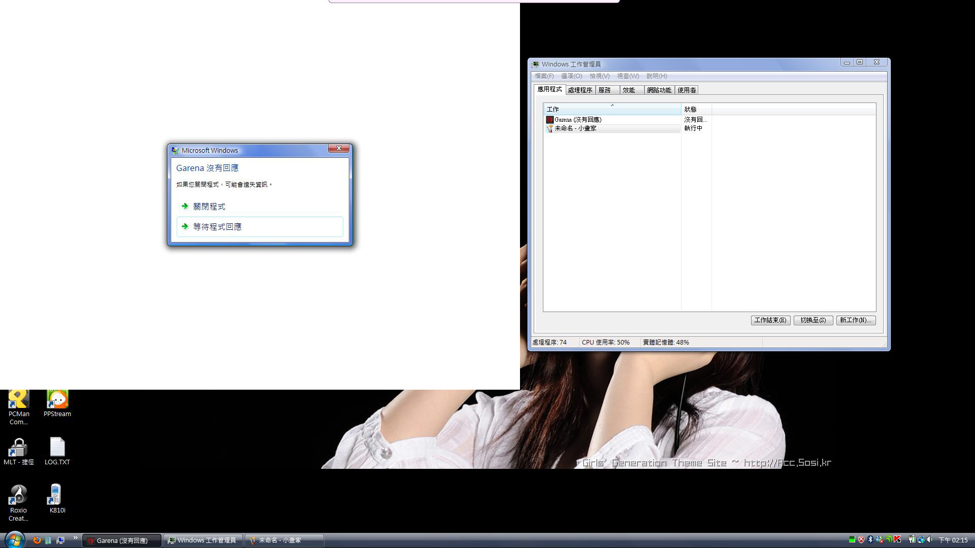975x548 pixels.
Task: Select PPStream desktop shortcut
Action: [x=57, y=403]
